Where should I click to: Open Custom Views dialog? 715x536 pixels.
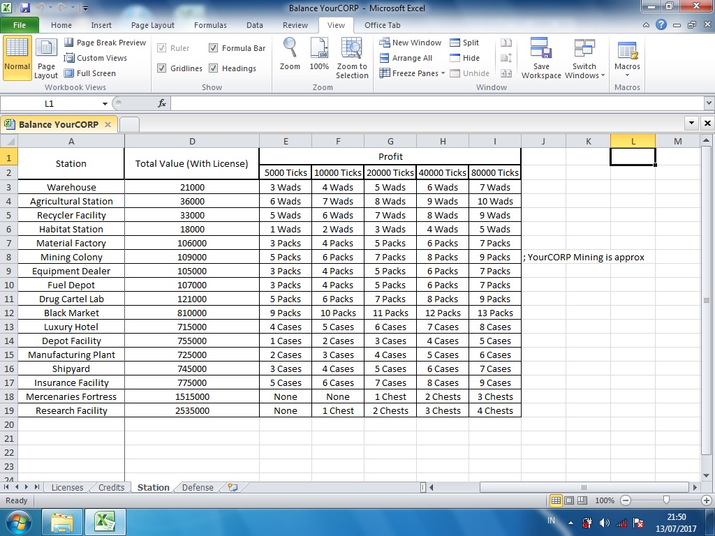tap(95, 58)
